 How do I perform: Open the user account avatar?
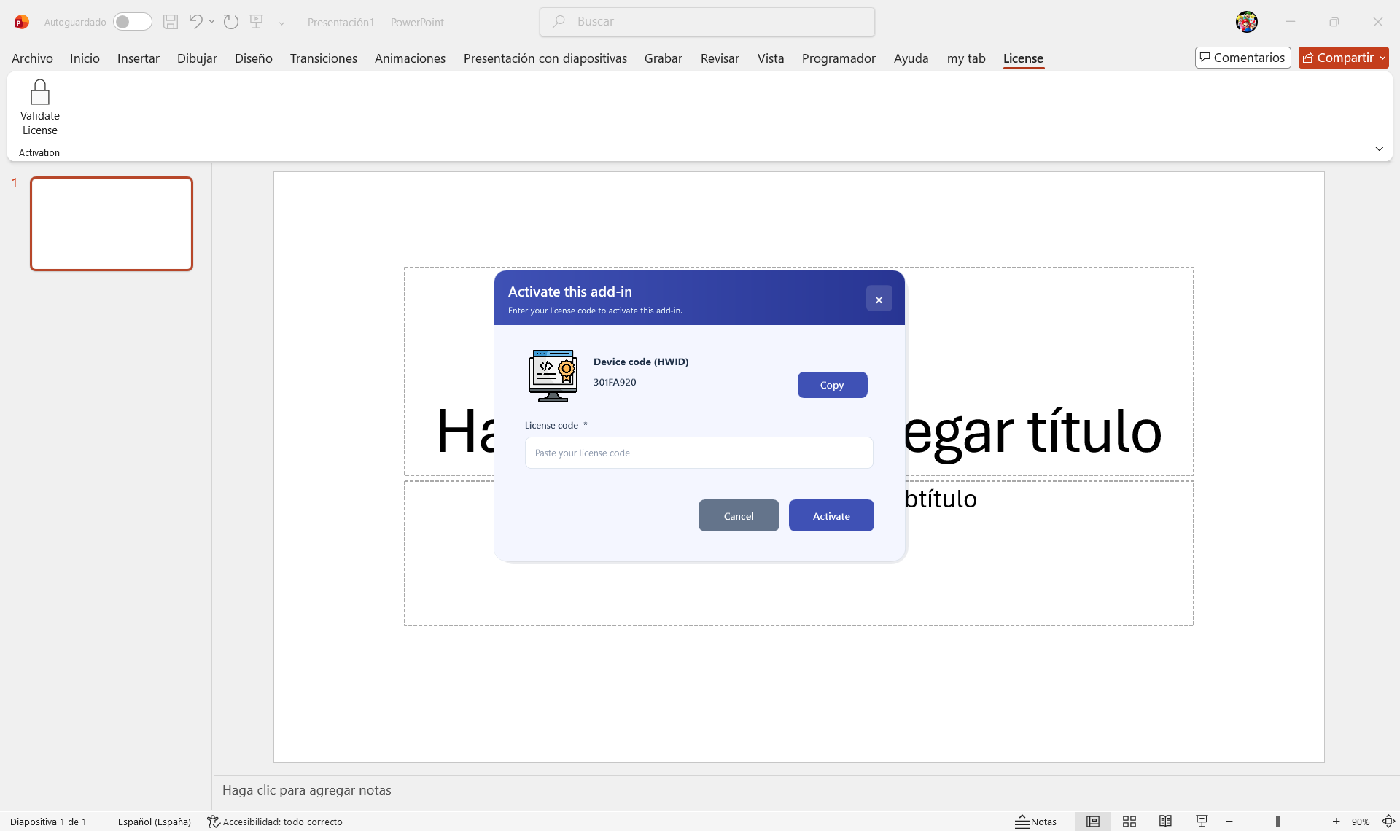pyautogui.click(x=1246, y=22)
